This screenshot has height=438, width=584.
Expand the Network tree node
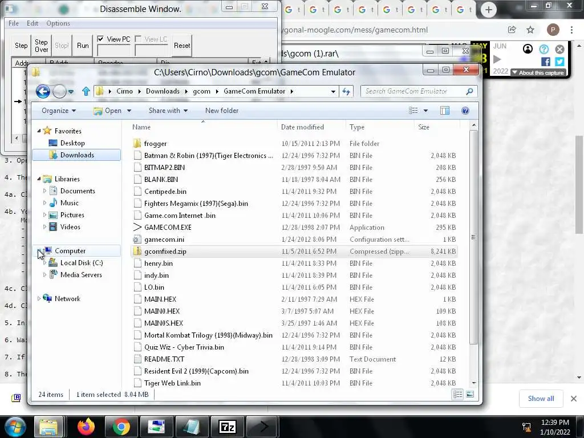(x=39, y=298)
